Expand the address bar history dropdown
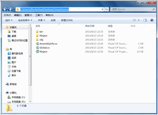Image resolution: width=158 pixels, height=115 pixels. [102, 9]
